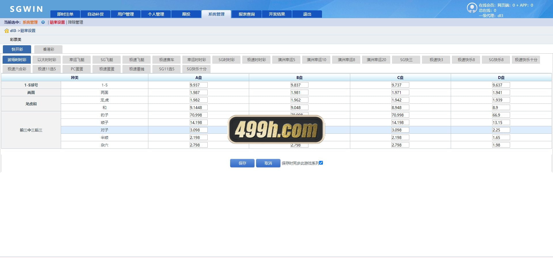Click the SGWIN logo

pyautogui.click(x=26, y=9)
